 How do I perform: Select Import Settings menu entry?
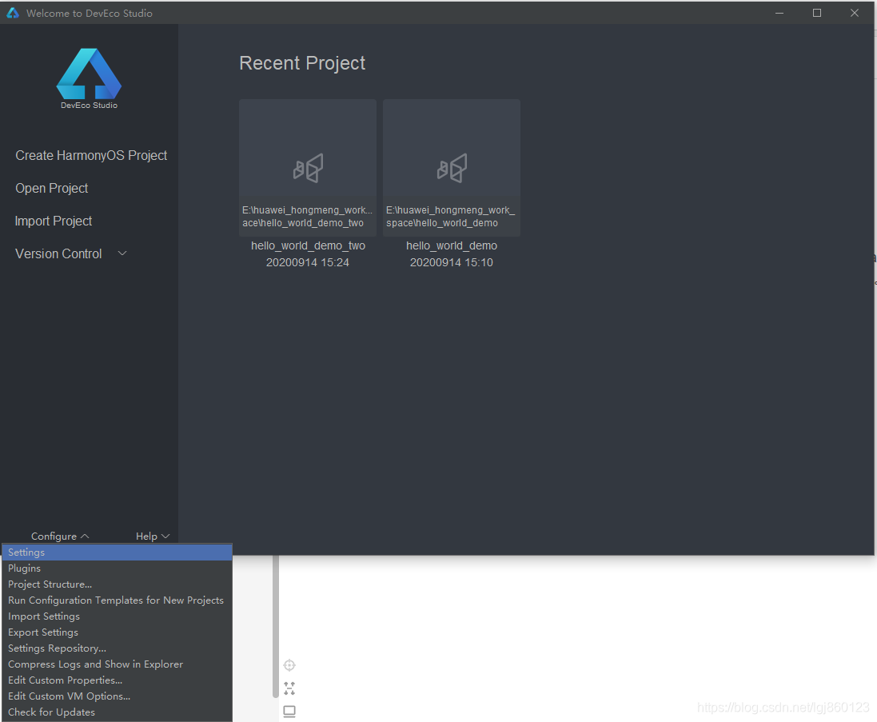(117, 616)
